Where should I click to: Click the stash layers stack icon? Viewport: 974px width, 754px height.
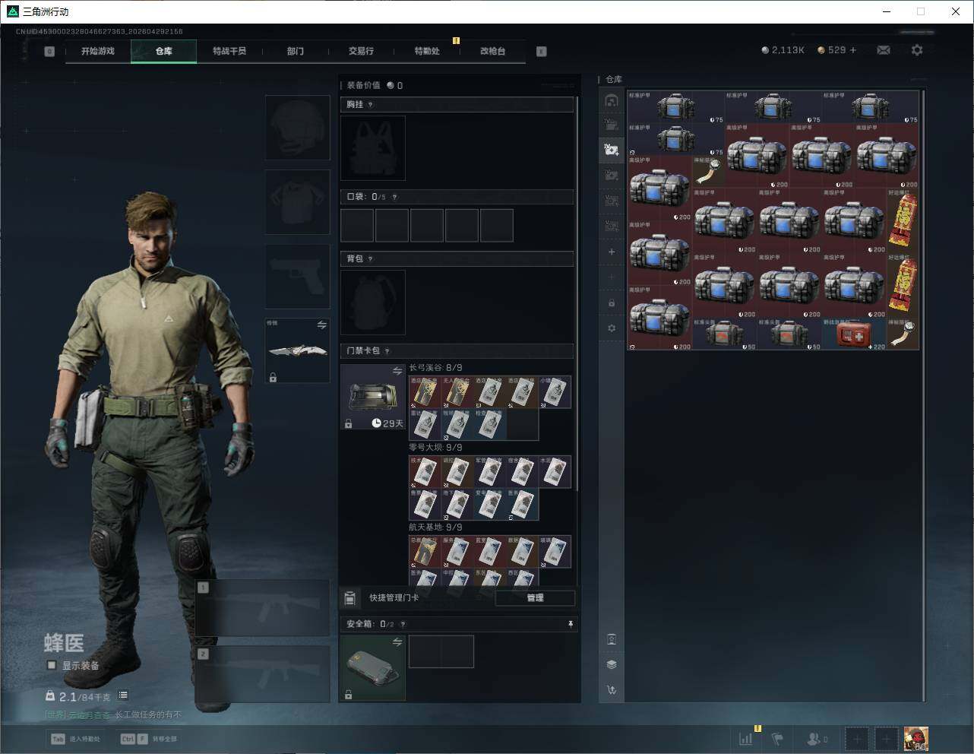pos(612,664)
